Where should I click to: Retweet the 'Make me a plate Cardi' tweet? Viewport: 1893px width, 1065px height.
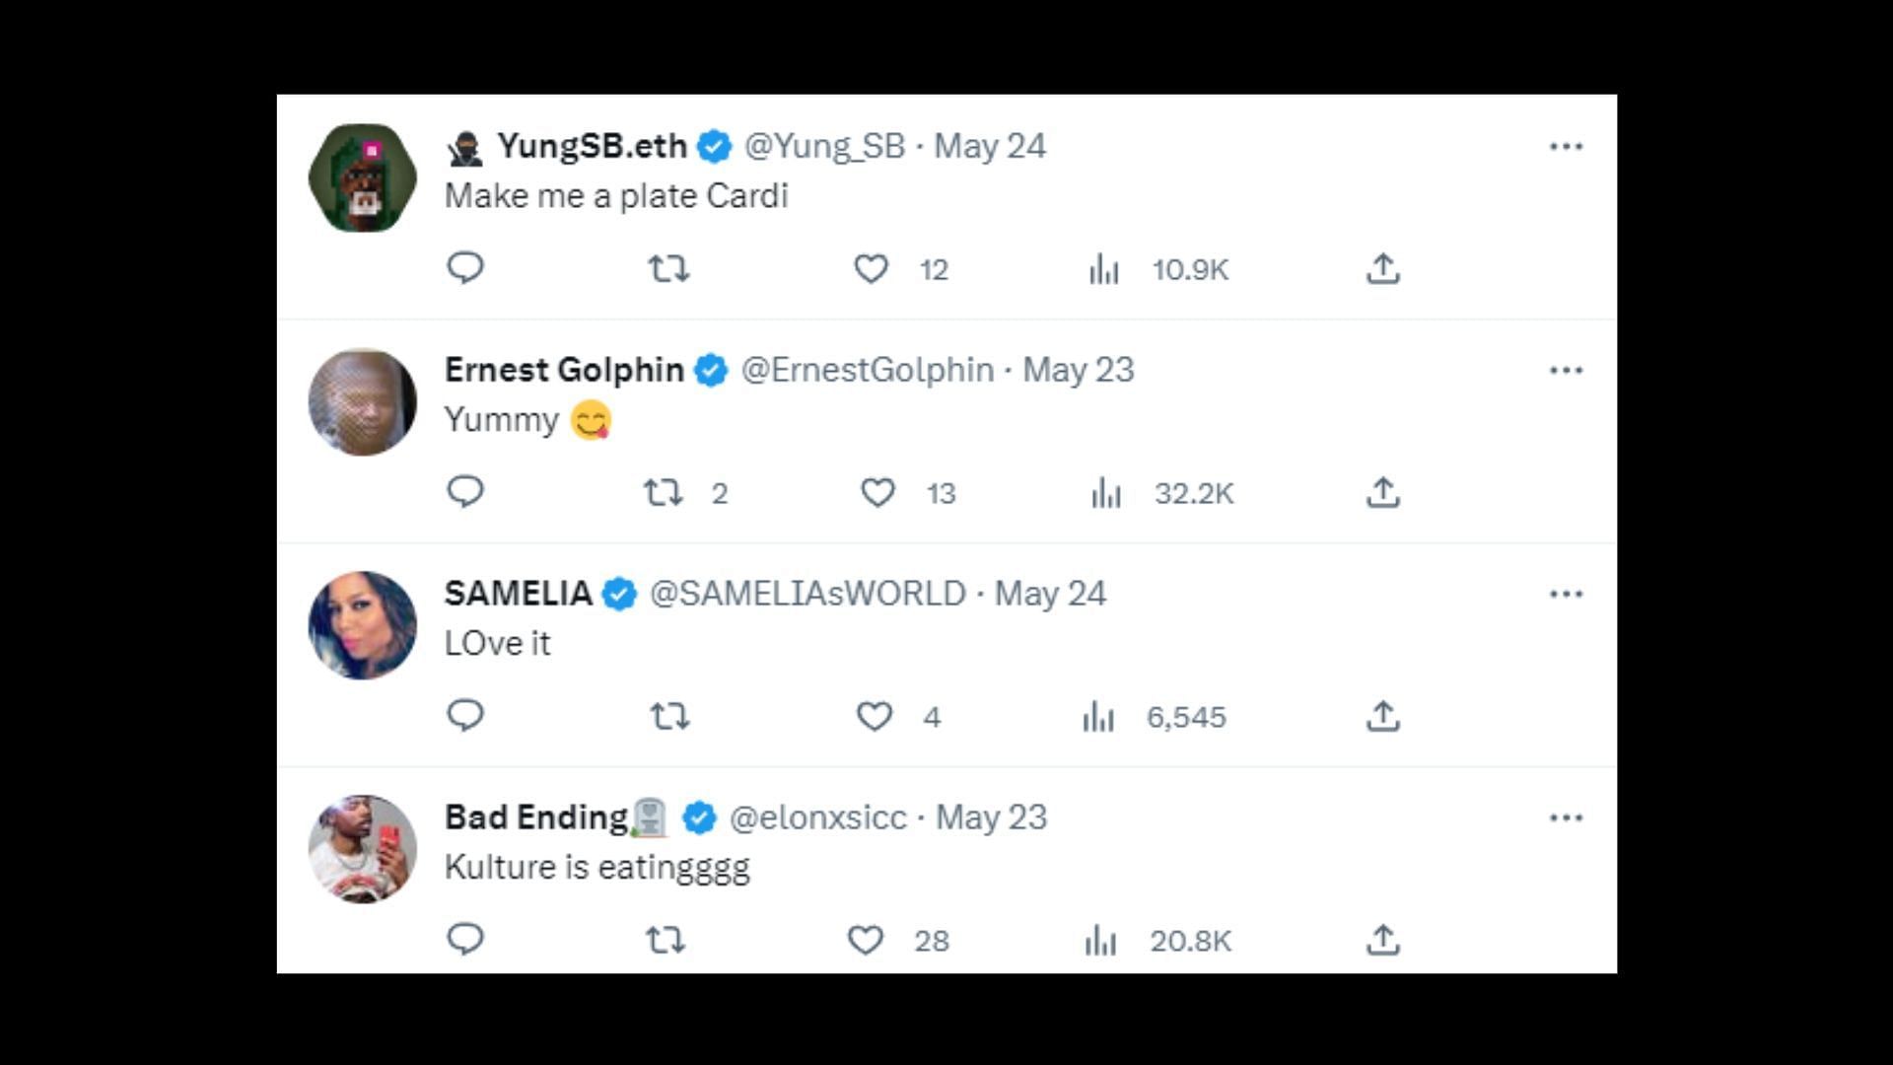click(668, 268)
